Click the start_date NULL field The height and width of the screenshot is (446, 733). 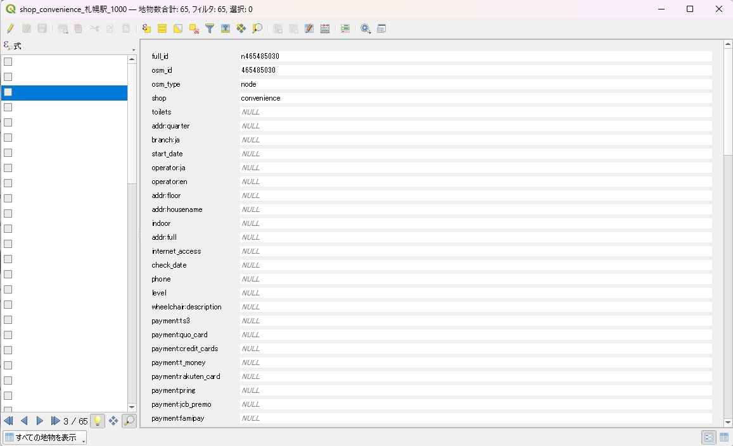point(476,154)
